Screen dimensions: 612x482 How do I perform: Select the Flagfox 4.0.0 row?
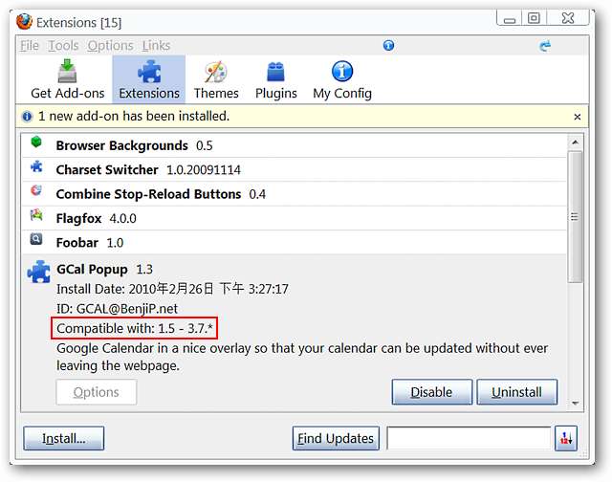click(x=294, y=218)
